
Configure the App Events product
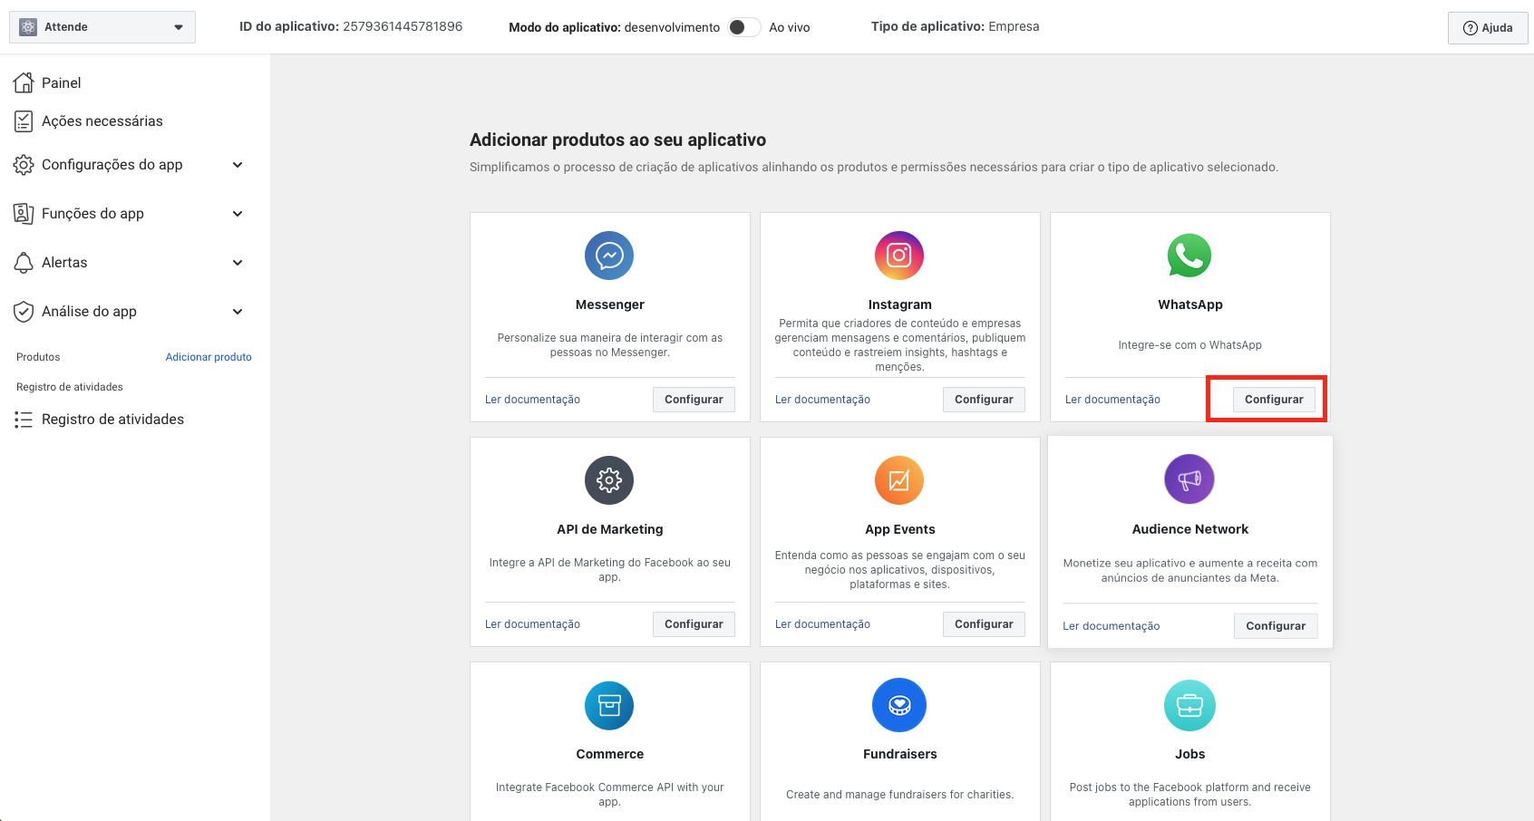point(984,624)
